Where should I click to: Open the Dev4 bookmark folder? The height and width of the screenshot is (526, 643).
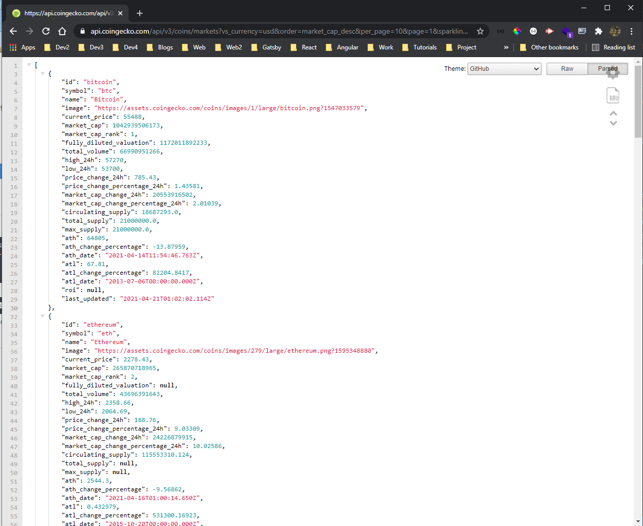125,47
